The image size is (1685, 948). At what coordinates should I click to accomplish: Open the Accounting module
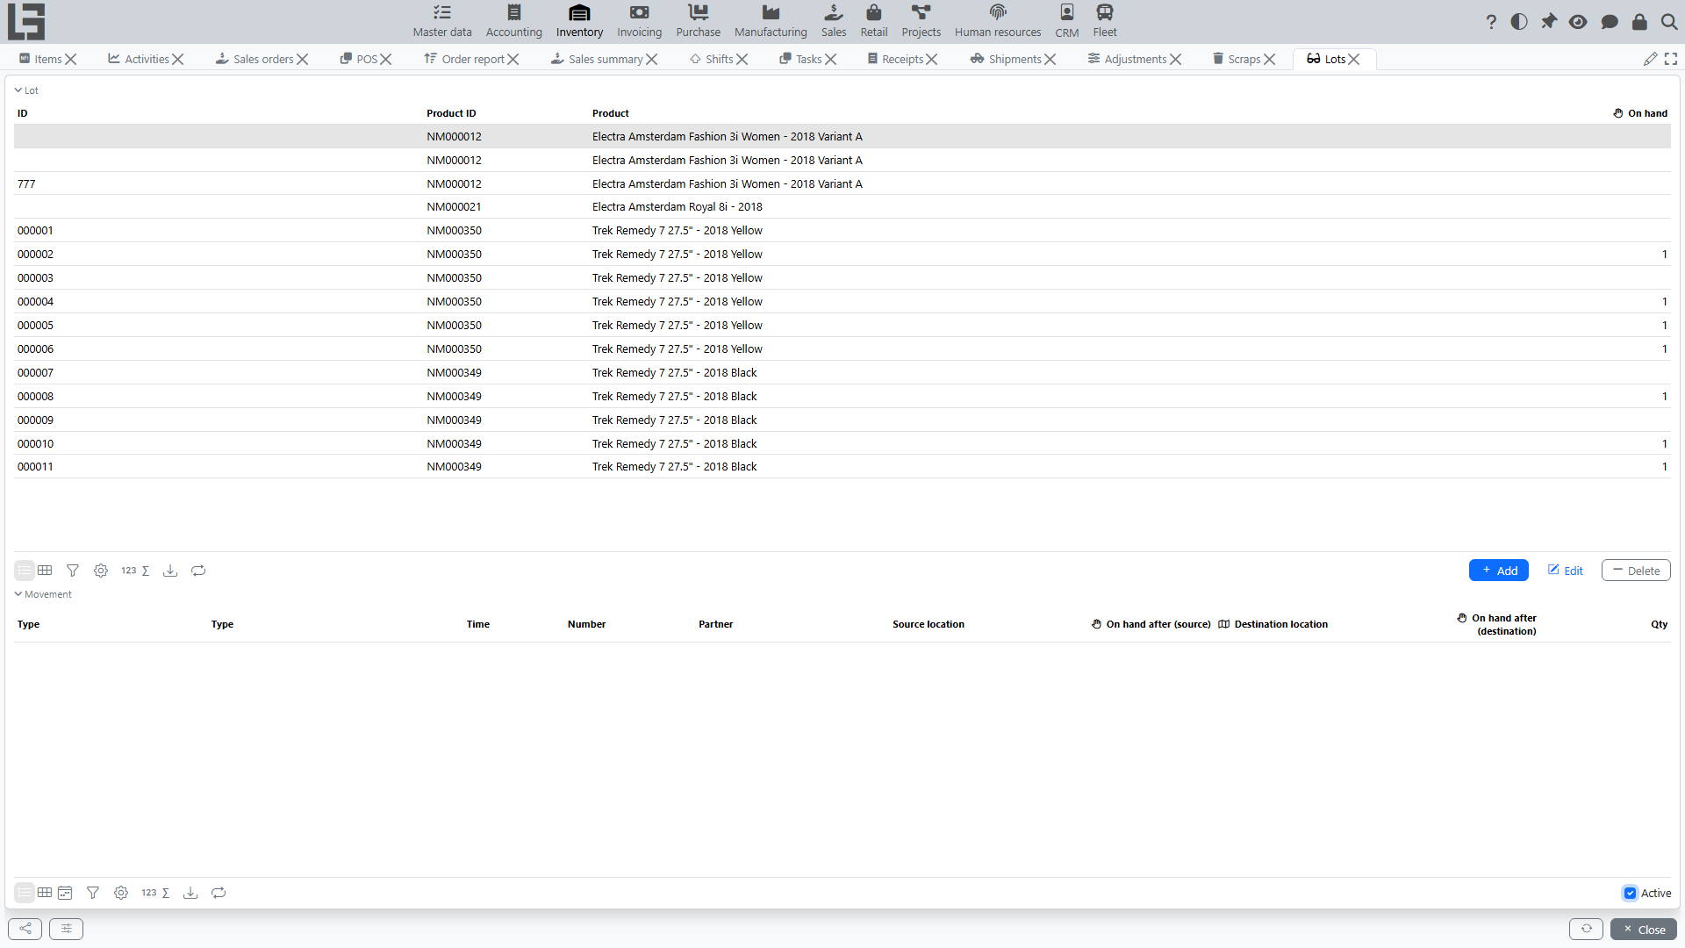(x=514, y=21)
